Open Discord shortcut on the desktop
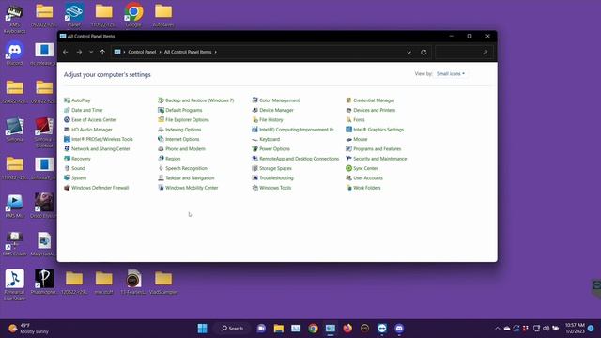The height and width of the screenshot is (338, 601). click(15, 54)
